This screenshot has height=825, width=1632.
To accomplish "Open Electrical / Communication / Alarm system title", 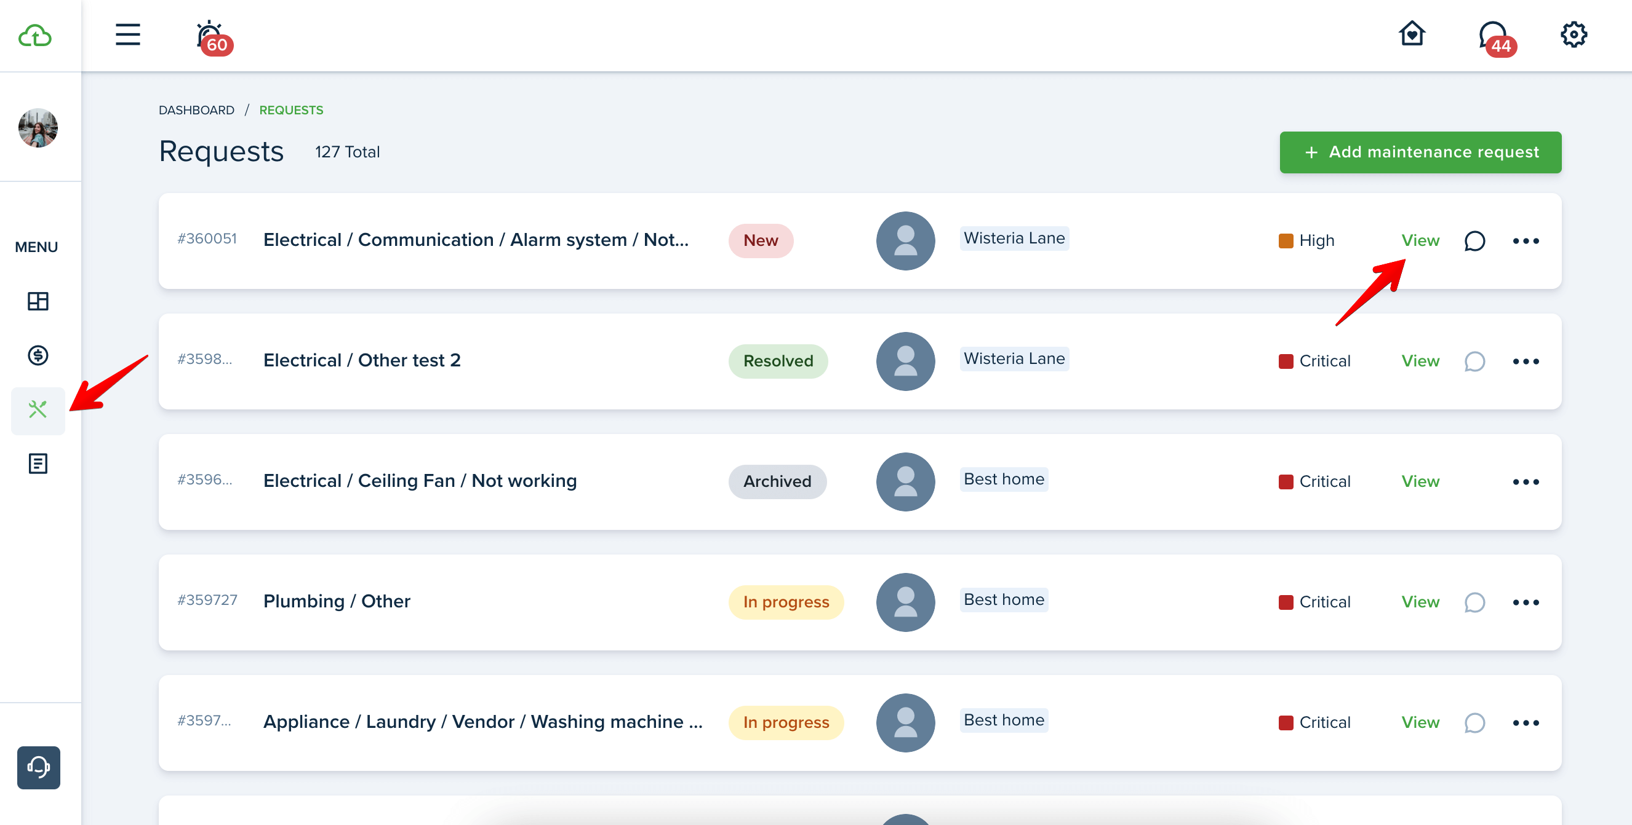I will [x=476, y=240].
